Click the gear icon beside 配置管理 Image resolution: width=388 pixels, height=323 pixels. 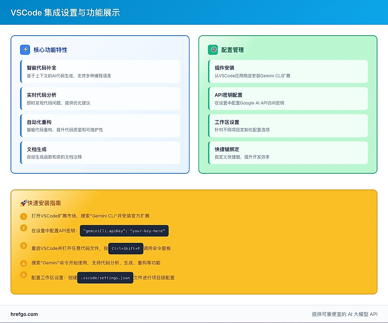213,50
